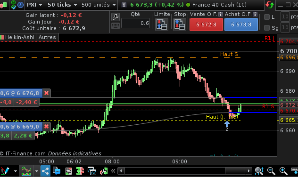The image size is (298, 177).
Task: Click the info icon beside the 6 673,3 price
Action: pos(124,5)
